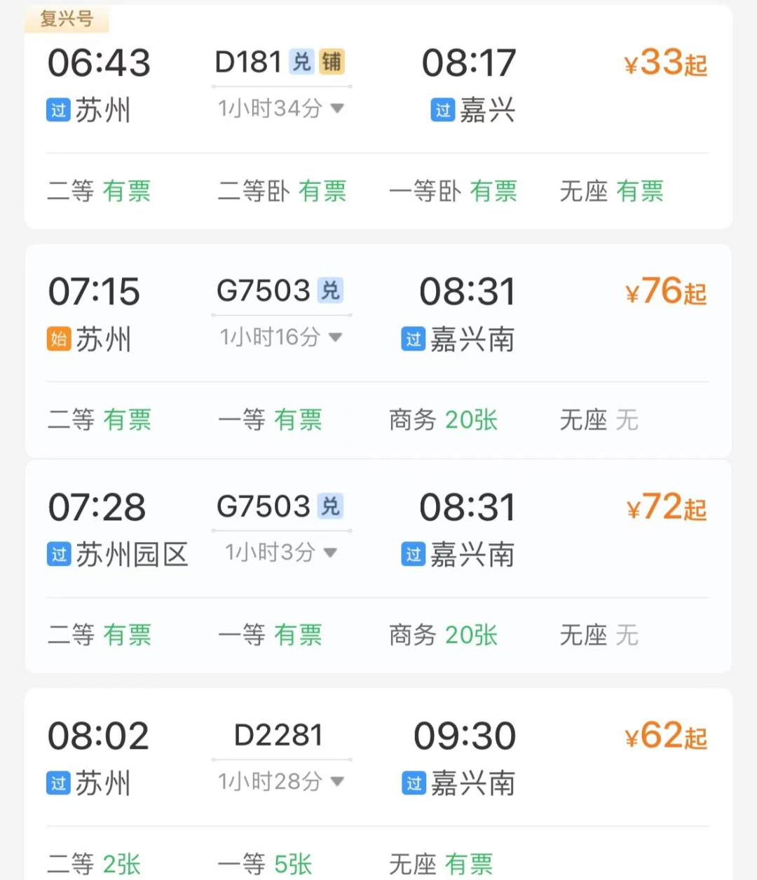This screenshot has width=757, height=880.
Task: Select 二等卧 有票 on train D181
Action: click(282, 191)
